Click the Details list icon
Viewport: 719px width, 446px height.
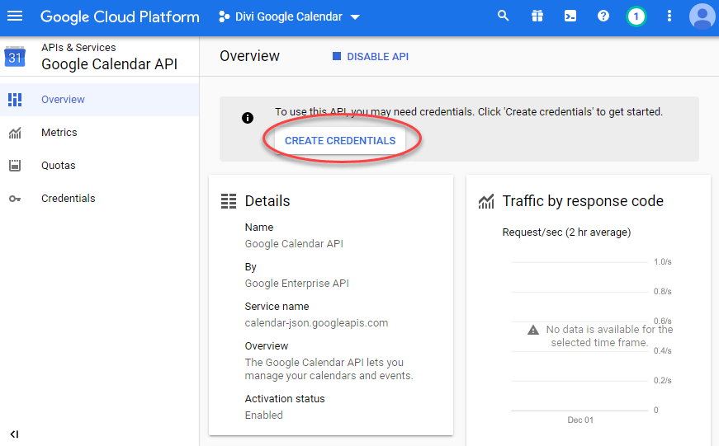tap(229, 201)
